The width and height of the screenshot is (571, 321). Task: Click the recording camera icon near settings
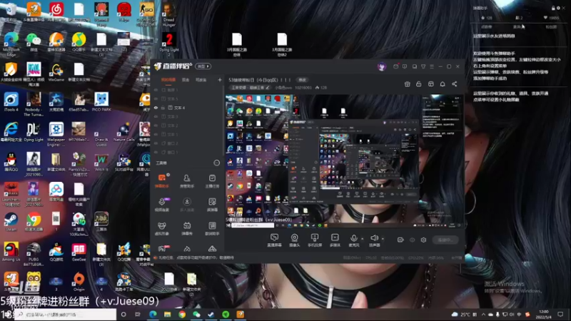[400, 240]
